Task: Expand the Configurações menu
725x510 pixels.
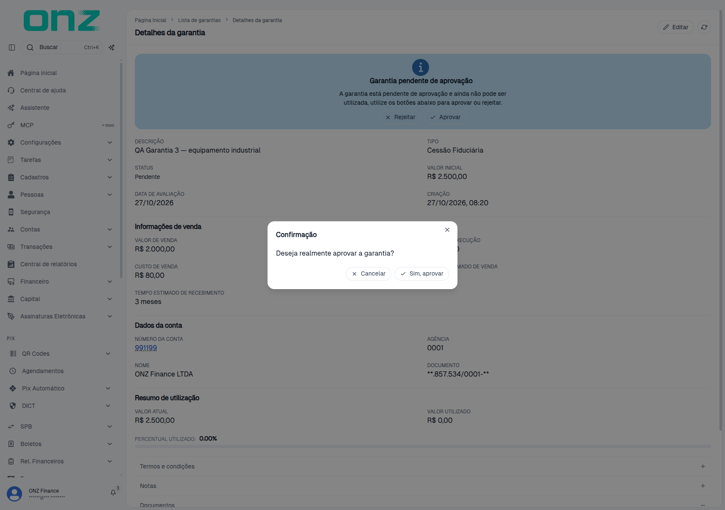Action: point(61,142)
